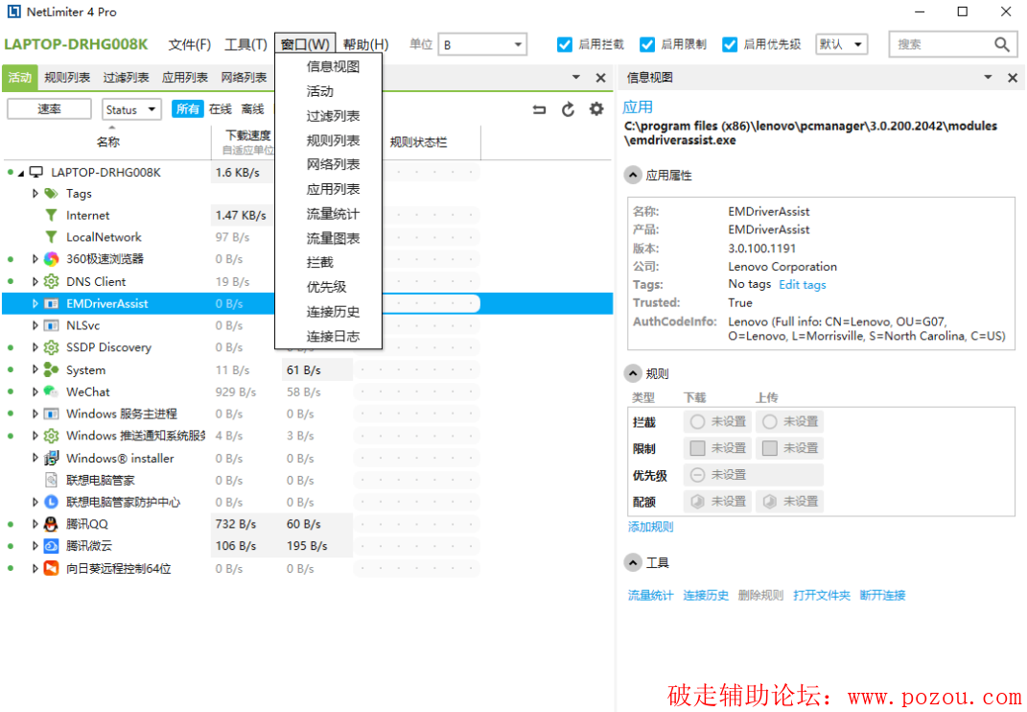The height and width of the screenshot is (712, 1027).
Task: Open the 默认 priority dropdown
Action: [842, 44]
